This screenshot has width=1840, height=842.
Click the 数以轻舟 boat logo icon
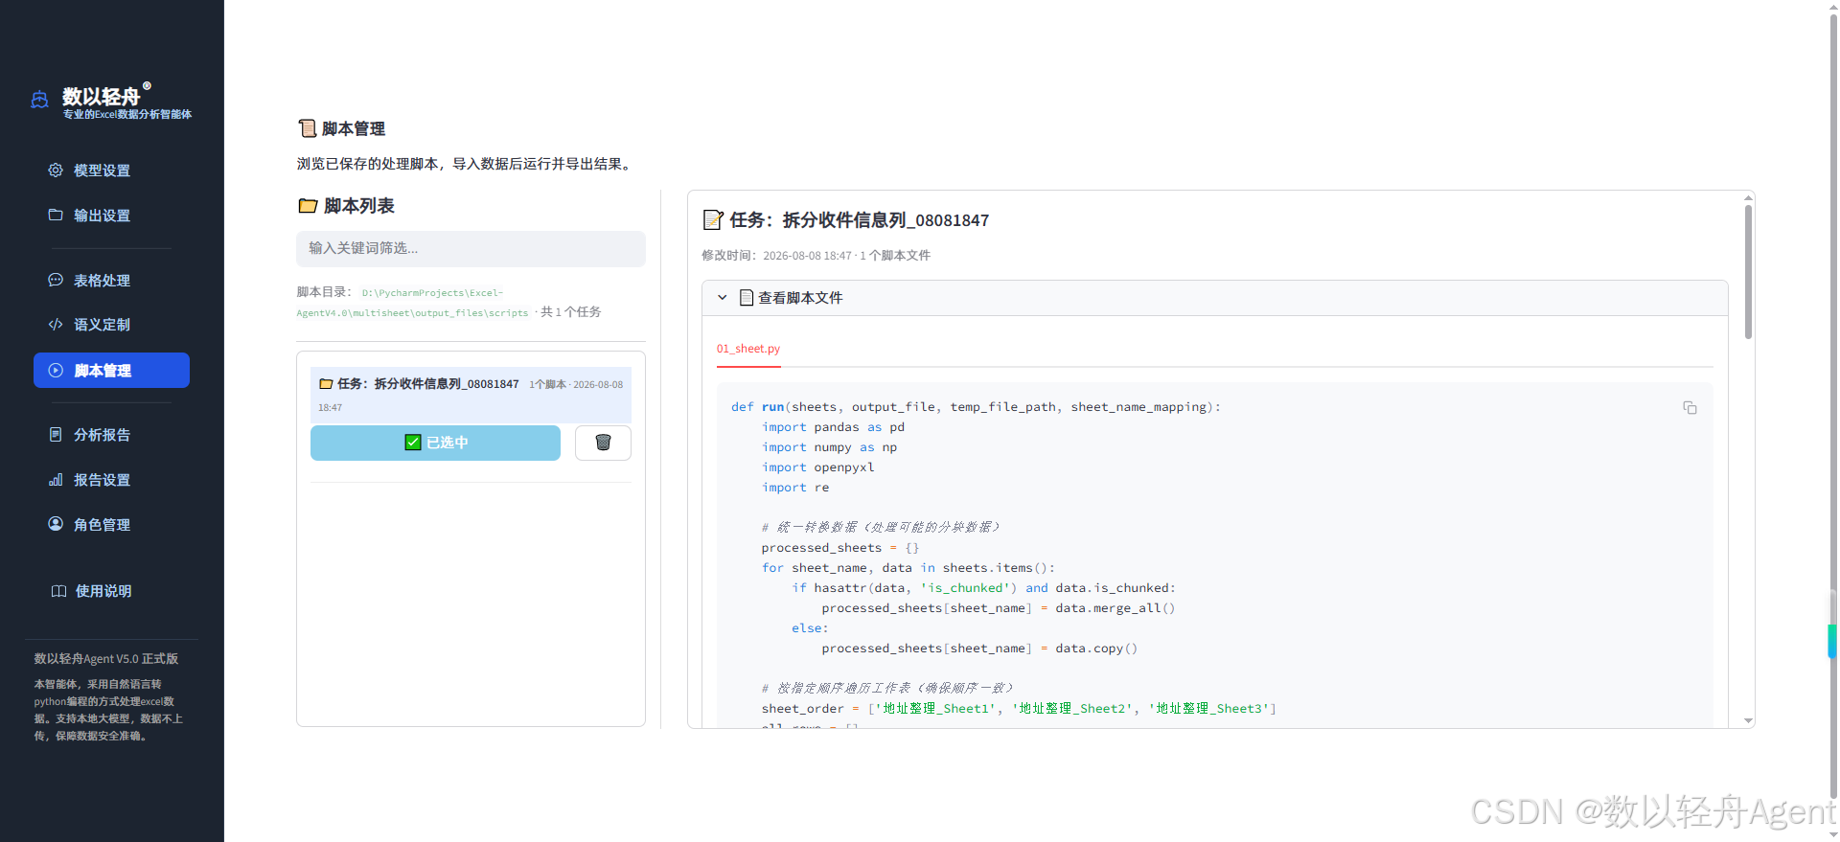pyautogui.click(x=39, y=100)
